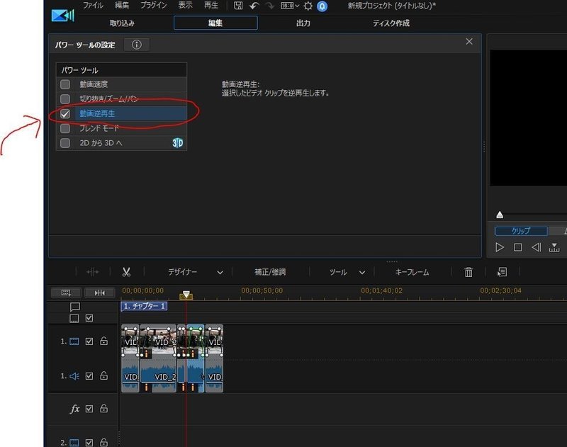This screenshot has height=447, width=567.
Task: Click the notification bell icon
Action: [322, 5]
